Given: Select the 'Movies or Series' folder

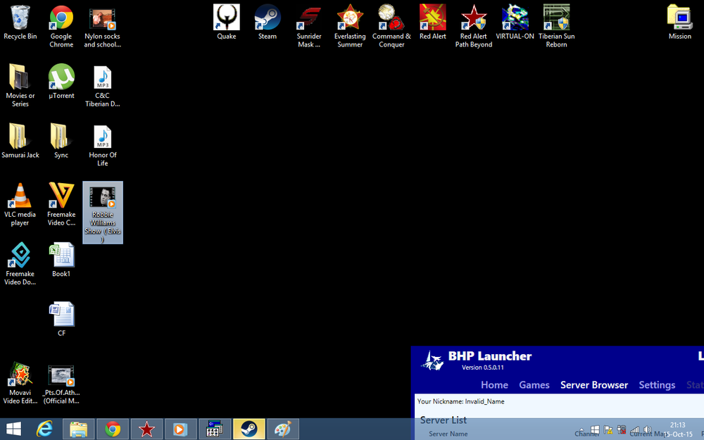Looking at the screenshot, I should tap(20, 86).
